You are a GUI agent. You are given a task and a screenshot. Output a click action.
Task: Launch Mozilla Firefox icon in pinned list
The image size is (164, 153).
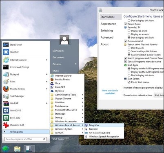[x=6, y=89]
